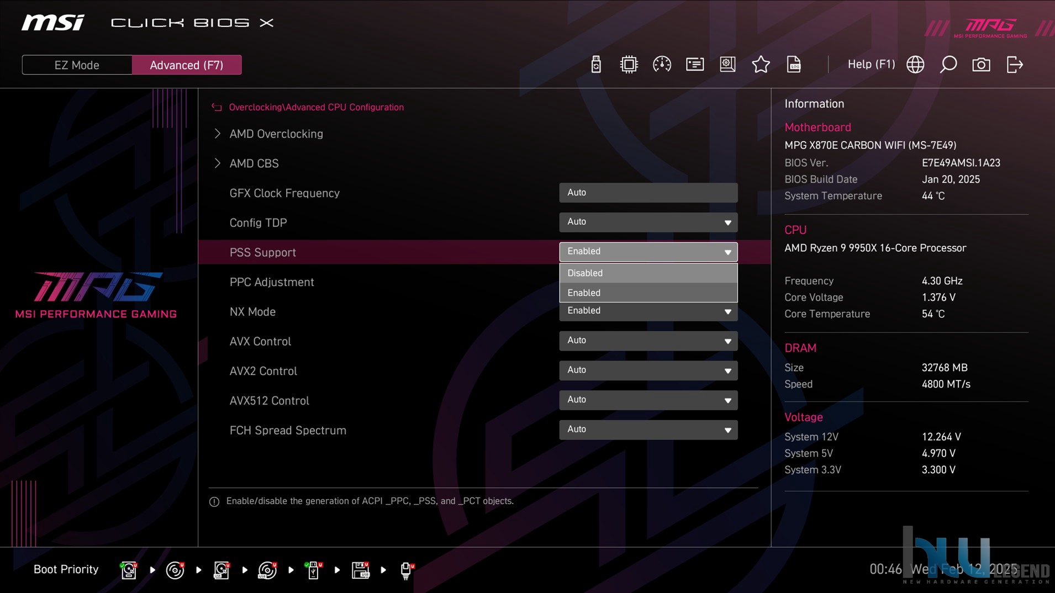Click the back arrow beside the breadcrumb
Image resolution: width=1055 pixels, height=593 pixels.
(217, 107)
